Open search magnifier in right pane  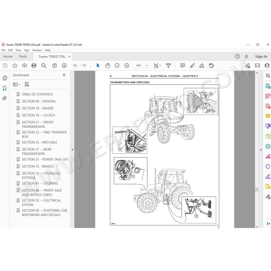pos(268,75)
